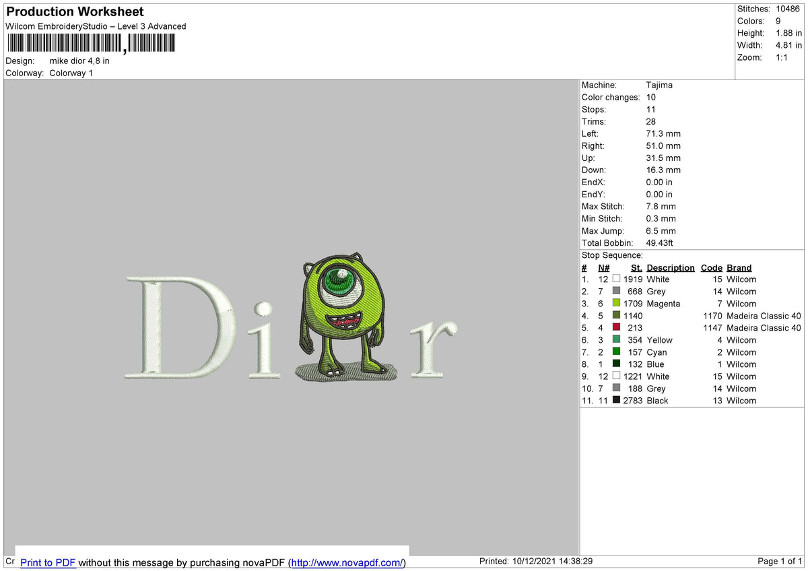The width and height of the screenshot is (808, 571).
Task: Click the grey swatch for stop 2
Action: coord(616,291)
